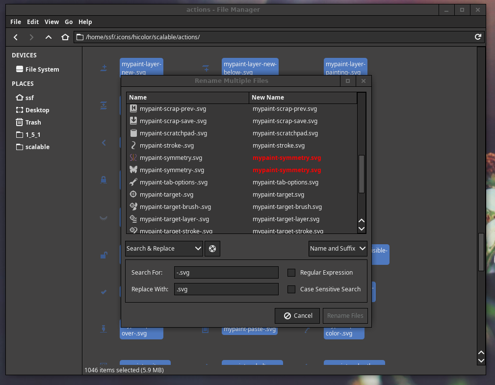Sort by the New Name column header
Image resolution: width=495 pixels, height=385 pixels.
tap(303, 98)
